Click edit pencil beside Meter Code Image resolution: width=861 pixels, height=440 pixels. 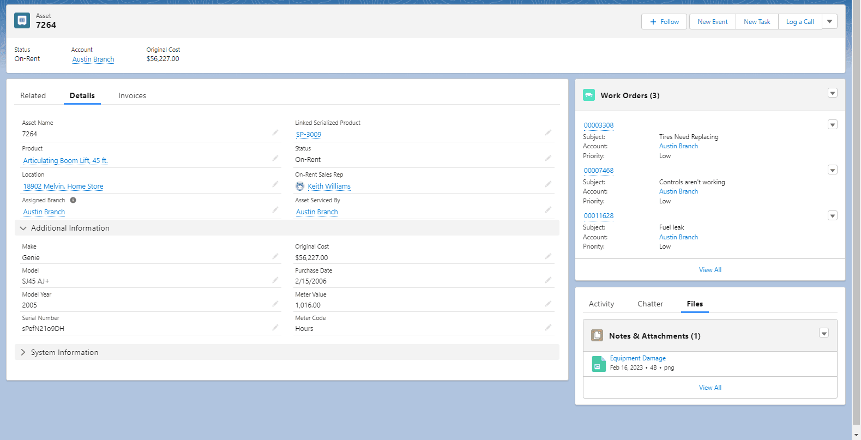(x=548, y=327)
